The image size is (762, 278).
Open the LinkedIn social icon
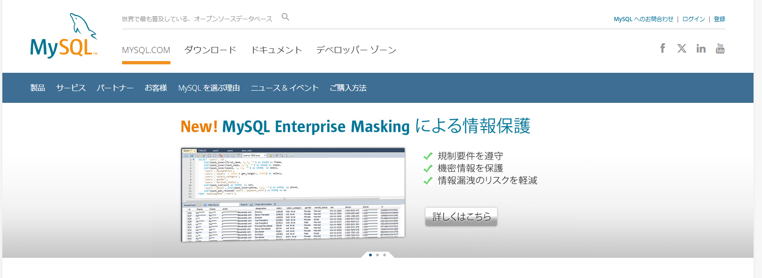(x=701, y=48)
